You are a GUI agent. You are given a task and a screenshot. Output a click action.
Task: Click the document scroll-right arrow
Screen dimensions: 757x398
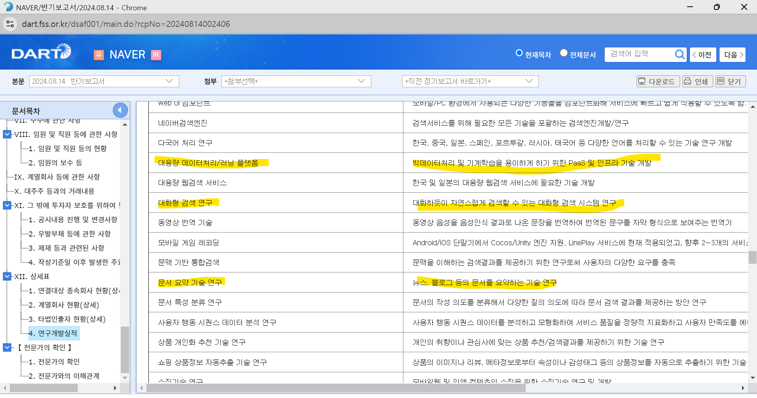[x=743, y=388]
